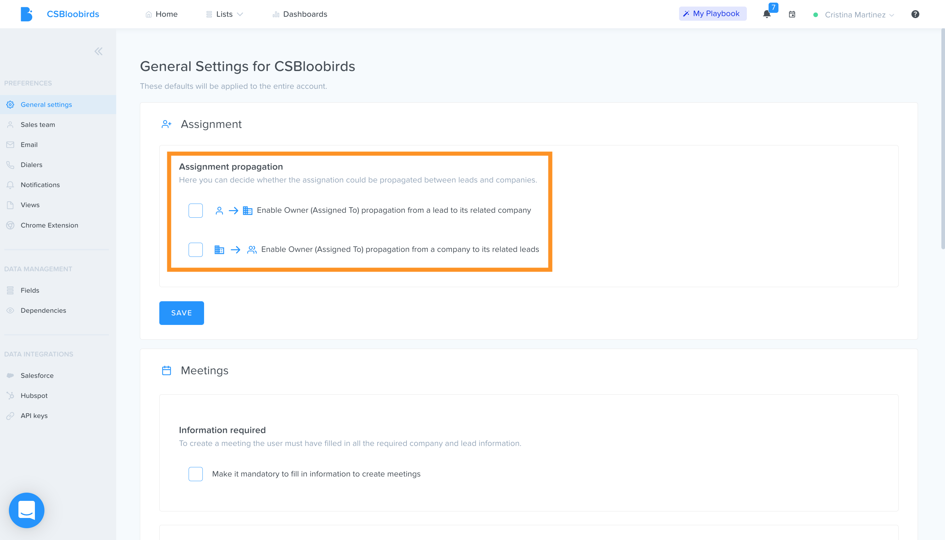Click the notification count badge 7
This screenshot has width=945, height=540.
coord(773,8)
